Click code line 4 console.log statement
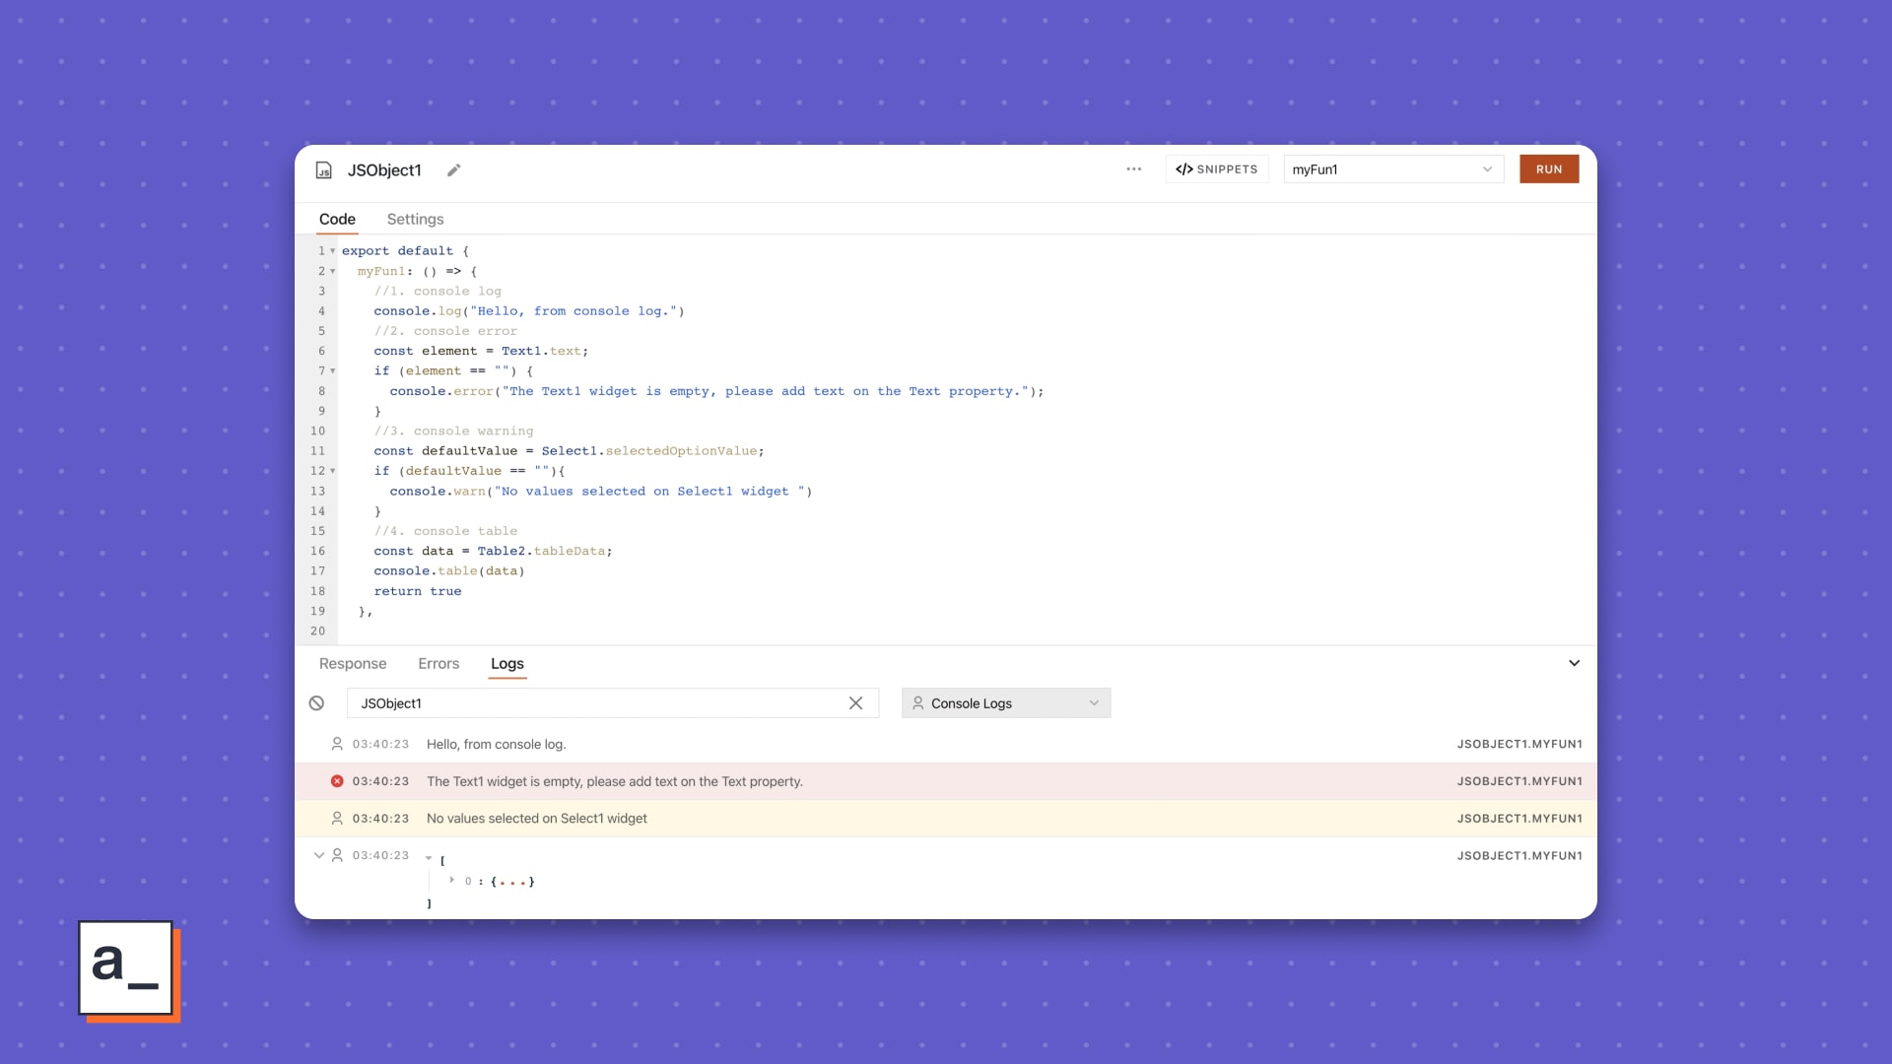 click(x=529, y=311)
